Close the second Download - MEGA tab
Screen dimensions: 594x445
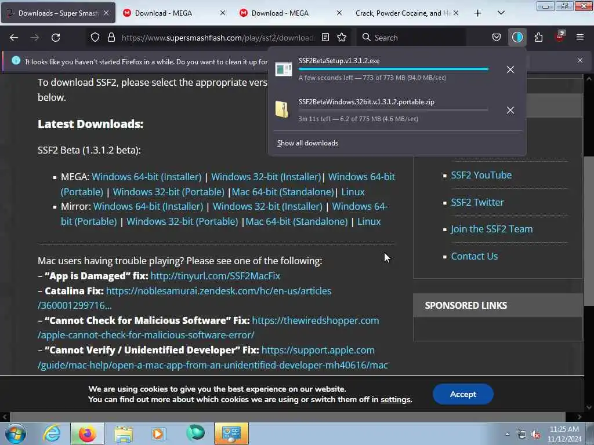tap(339, 13)
